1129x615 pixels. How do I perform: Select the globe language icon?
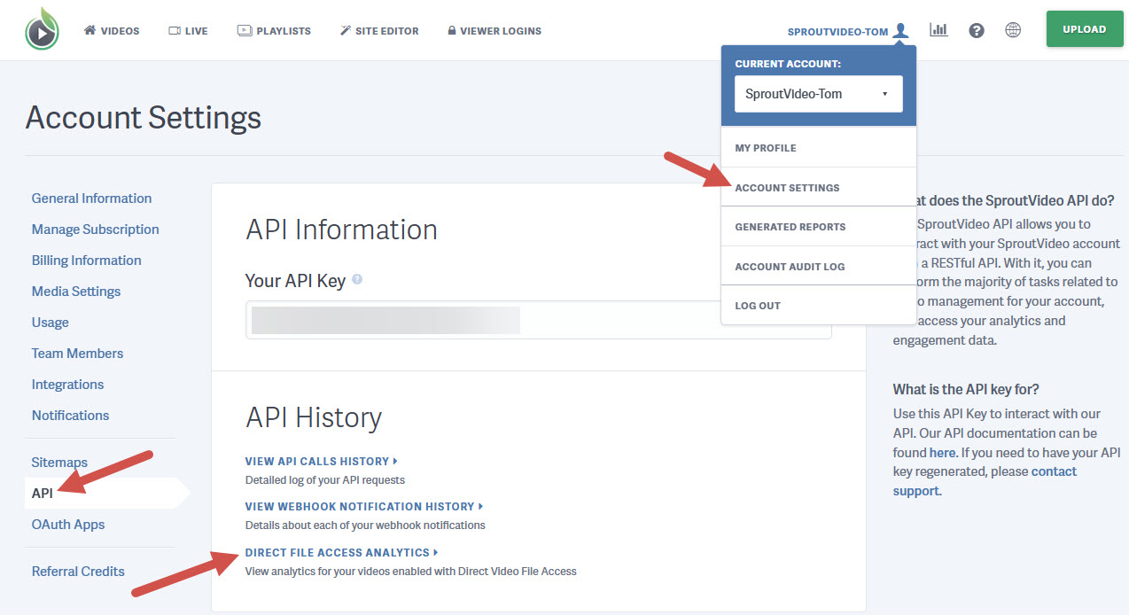pyautogui.click(x=1013, y=29)
